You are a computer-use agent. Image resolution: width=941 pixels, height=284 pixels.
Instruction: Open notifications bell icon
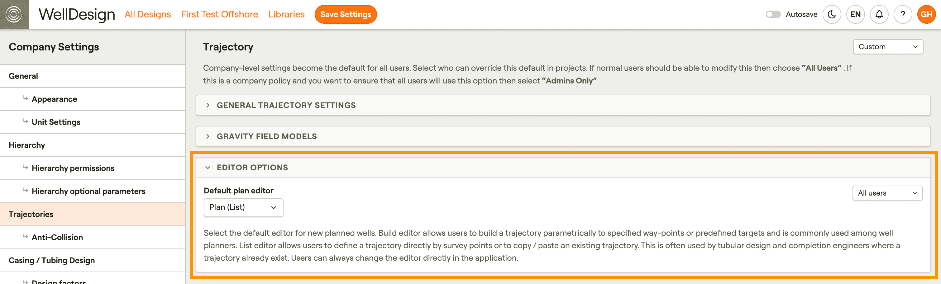(879, 14)
